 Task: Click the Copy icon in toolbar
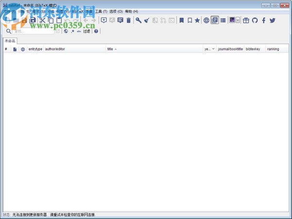click(x=51, y=20)
